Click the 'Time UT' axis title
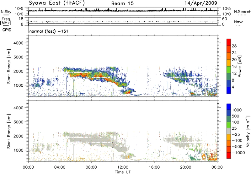Screen dimensions: 251x174 pos(123,172)
